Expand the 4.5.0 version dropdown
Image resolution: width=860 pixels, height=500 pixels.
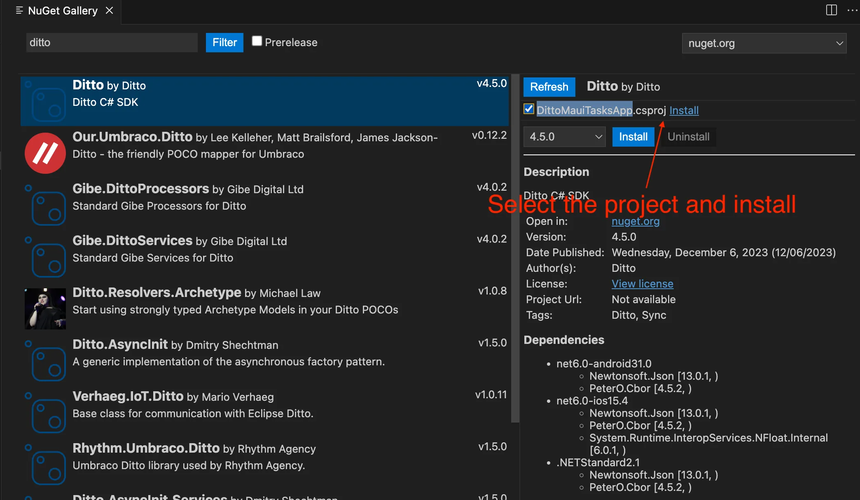pyautogui.click(x=564, y=137)
